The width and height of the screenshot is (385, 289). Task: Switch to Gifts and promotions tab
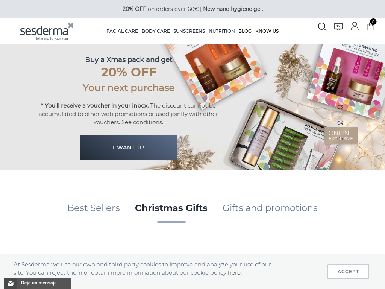270,208
